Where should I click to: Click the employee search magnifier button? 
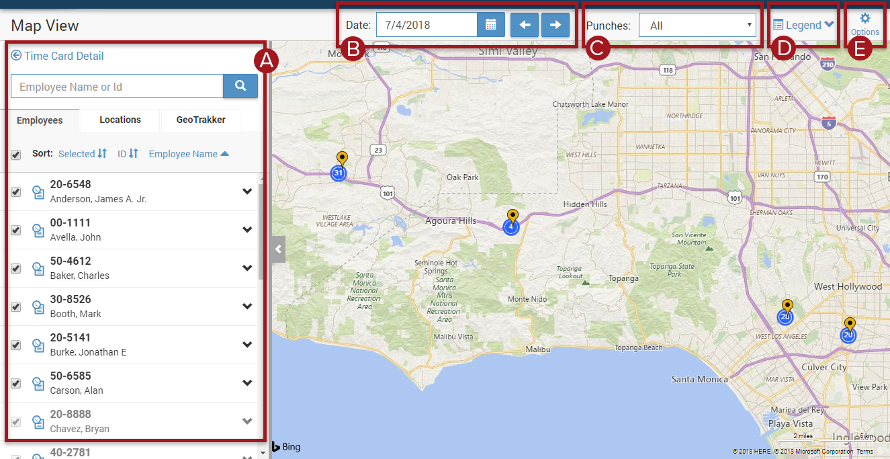click(x=240, y=86)
